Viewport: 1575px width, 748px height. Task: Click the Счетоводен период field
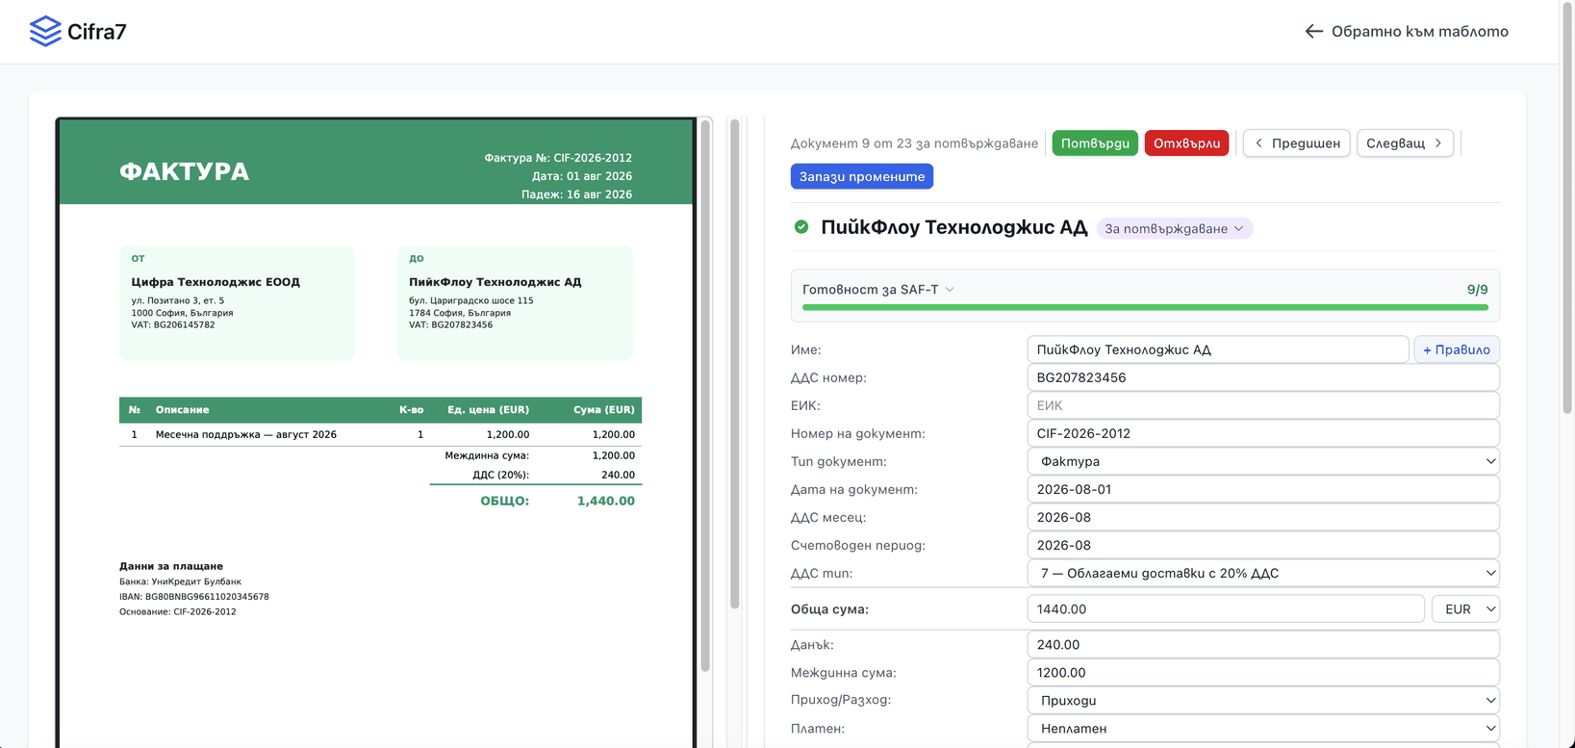click(1263, 545)
